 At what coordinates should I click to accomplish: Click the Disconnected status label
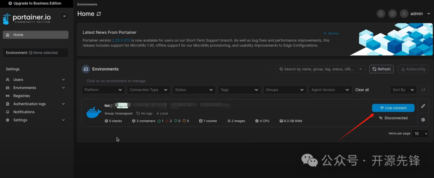click(393, 118)
